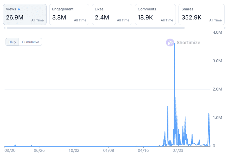Click the left scroll arrow under cards
This screenshot has height=158, width=229.
point(5,28)
